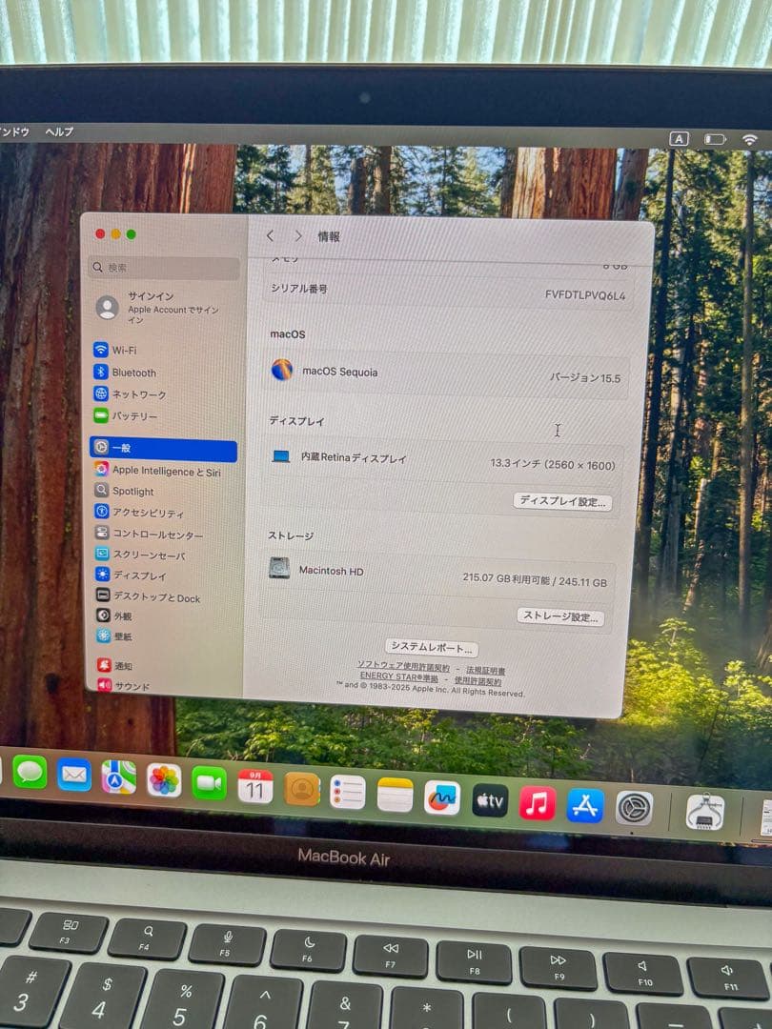Click the 検索 search field

pos(164,268)
